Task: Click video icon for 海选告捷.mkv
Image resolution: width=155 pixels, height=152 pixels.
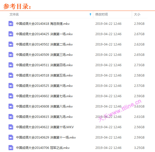Action: pos(11,24)
